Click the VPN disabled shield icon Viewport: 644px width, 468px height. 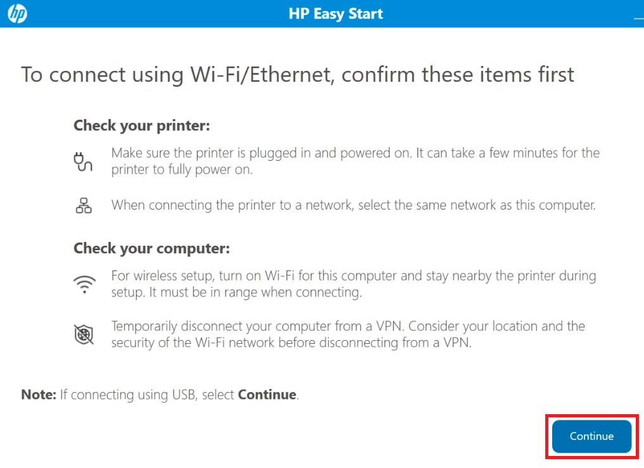point(84,334)
